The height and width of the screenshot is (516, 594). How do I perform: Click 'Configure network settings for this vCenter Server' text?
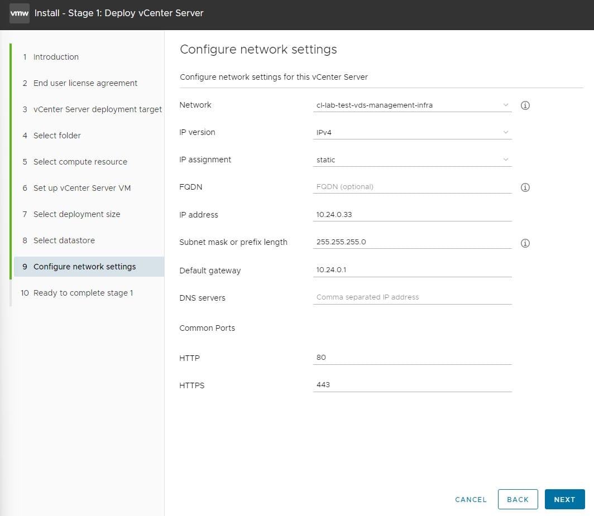coord(274,77)
